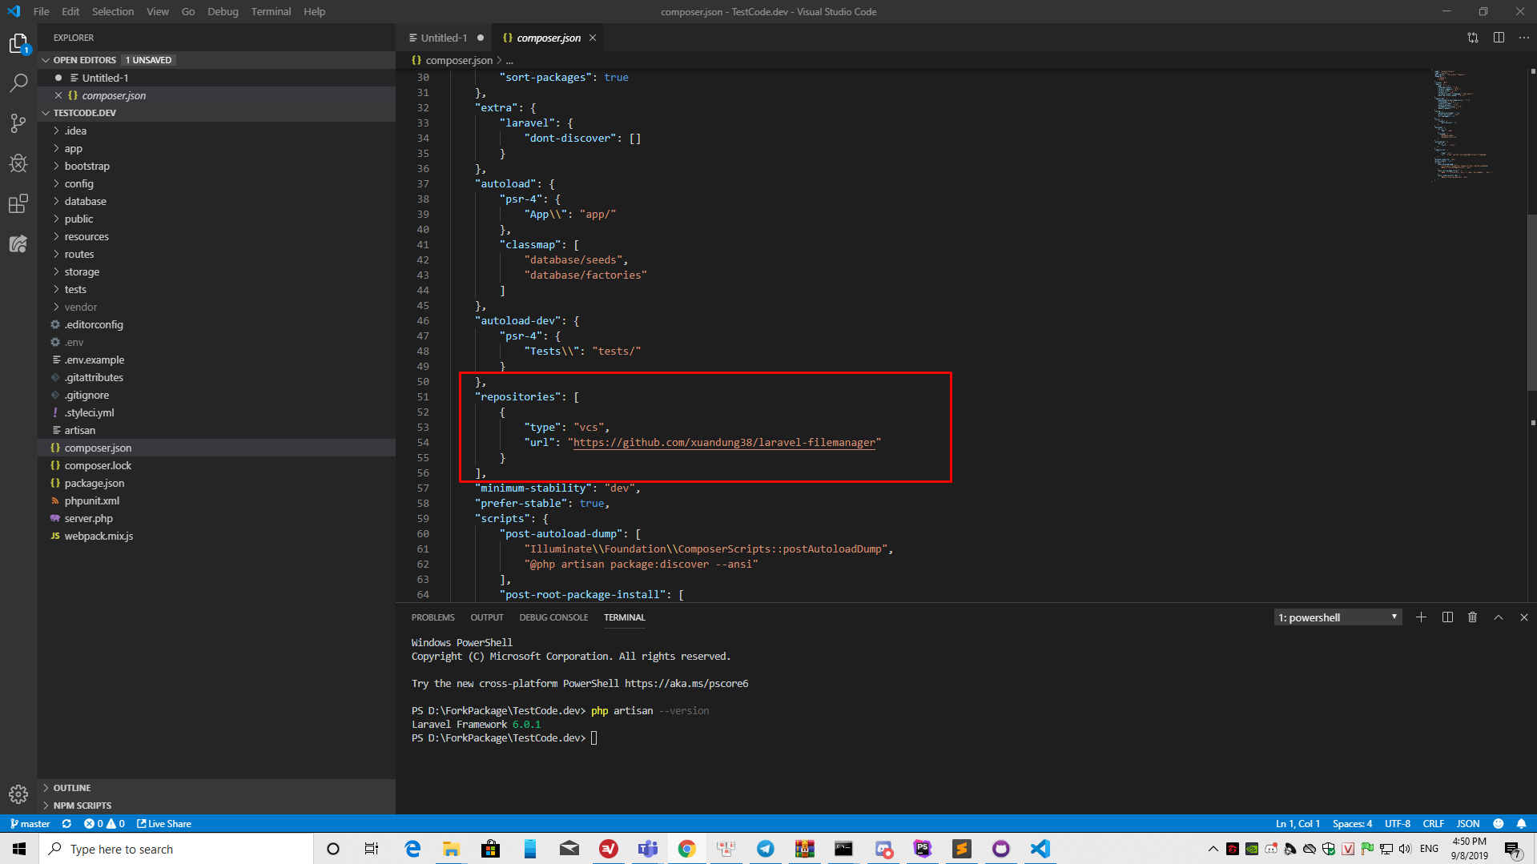Click the Windows Start button
The image size is (1537, 864).
19,849
